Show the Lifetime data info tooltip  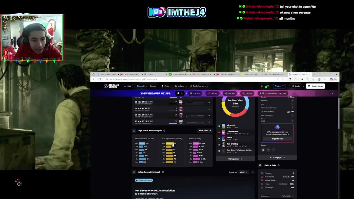pyautogui.click(x=278, y=165)
